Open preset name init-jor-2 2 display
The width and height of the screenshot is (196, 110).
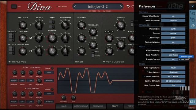[98, 6]
